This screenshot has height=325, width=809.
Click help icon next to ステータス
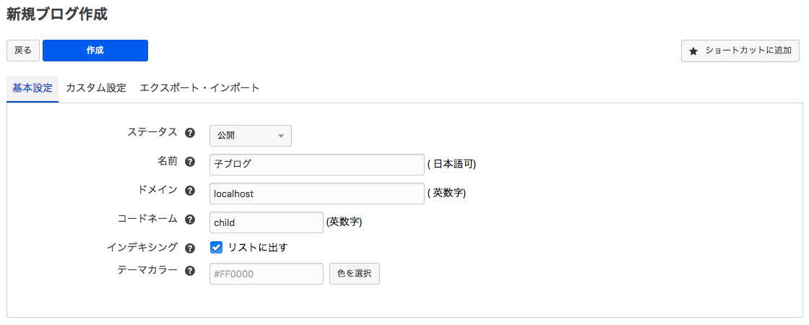(x=190, y=133)
